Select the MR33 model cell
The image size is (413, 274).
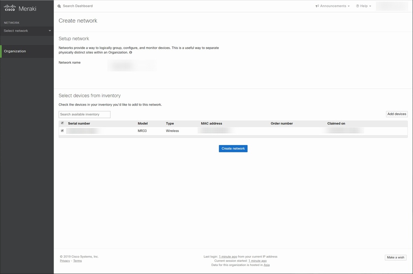click(x=142, y=131)
